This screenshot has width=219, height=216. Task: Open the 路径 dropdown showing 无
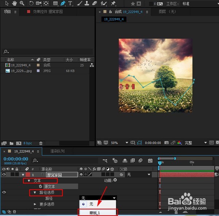coord(98,198)
